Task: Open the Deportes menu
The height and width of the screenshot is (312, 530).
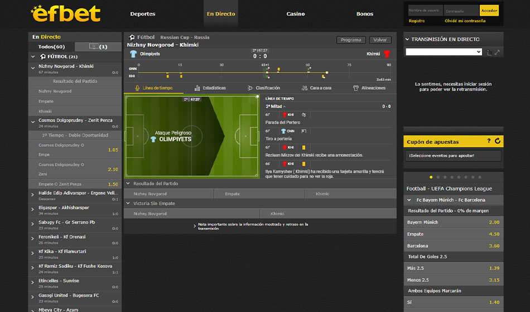Action: point(143,14)
